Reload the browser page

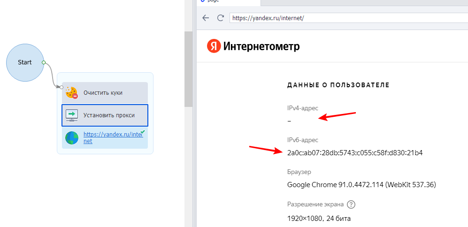coord(221,18)
